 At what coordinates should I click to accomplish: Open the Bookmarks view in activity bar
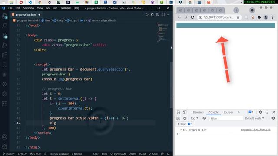[5, 65]
